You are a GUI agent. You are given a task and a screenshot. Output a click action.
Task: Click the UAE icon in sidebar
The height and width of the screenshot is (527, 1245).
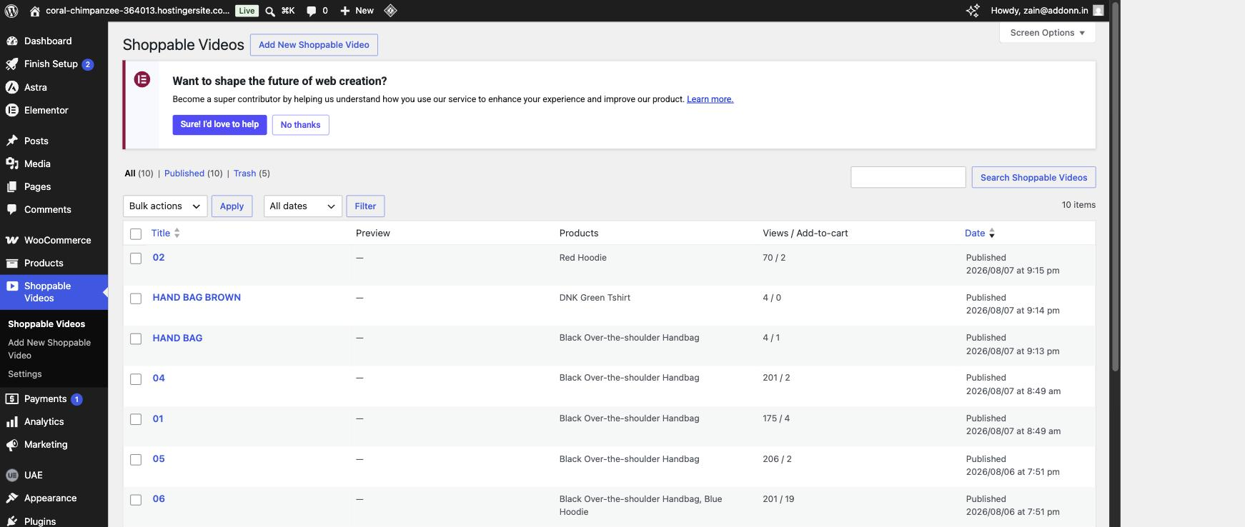(x=11, y=475)
